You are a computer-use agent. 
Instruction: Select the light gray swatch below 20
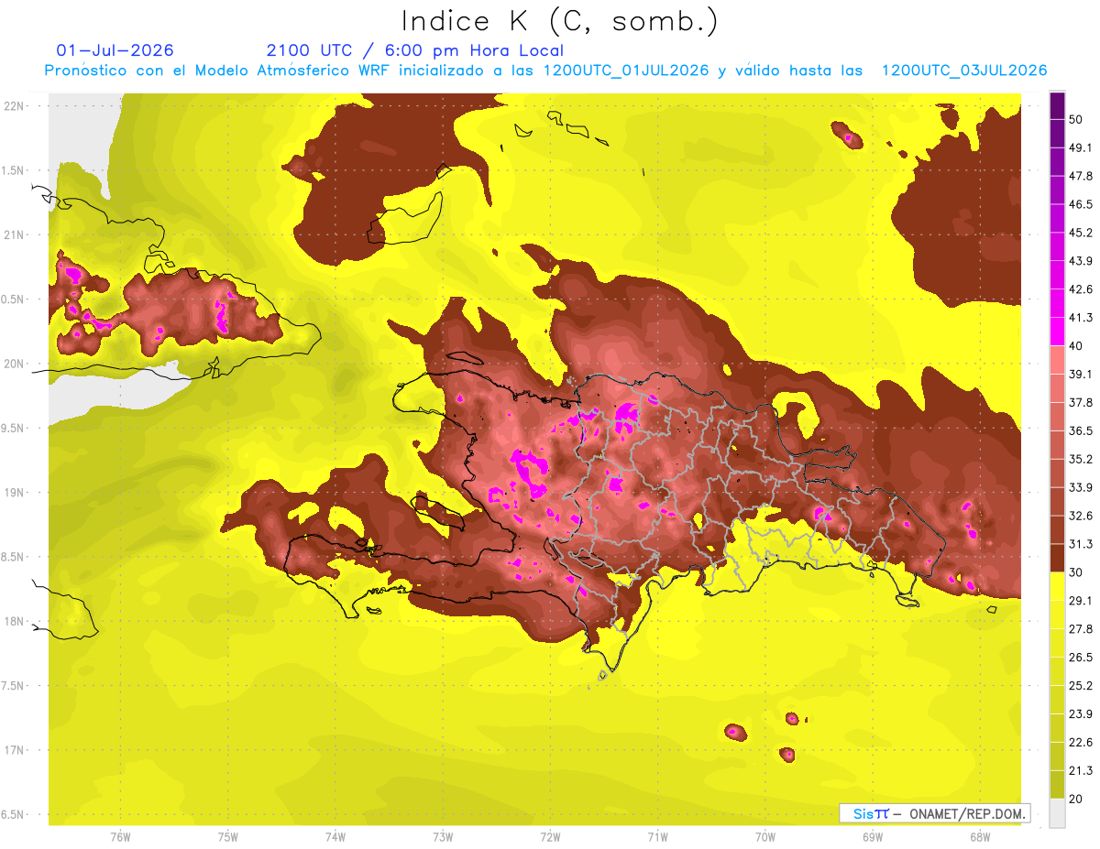[x=1057, y=812]
